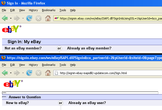Click the eBay logo on the Answer to Question page

pos(13,84)
